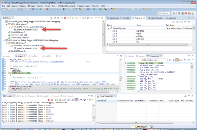Click Task Table horizontal scrollbar

point(136,123)
